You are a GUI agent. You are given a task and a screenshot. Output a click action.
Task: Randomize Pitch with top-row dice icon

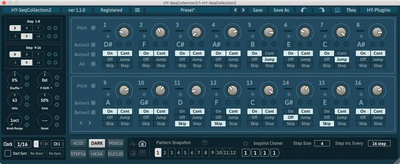93,28
